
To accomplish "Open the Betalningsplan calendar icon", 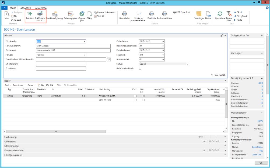I will coord(71,14).
